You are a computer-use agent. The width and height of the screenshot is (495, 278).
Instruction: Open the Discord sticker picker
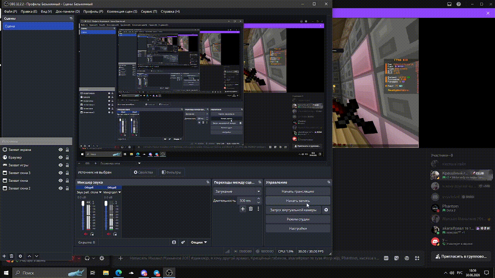point(396,258)
